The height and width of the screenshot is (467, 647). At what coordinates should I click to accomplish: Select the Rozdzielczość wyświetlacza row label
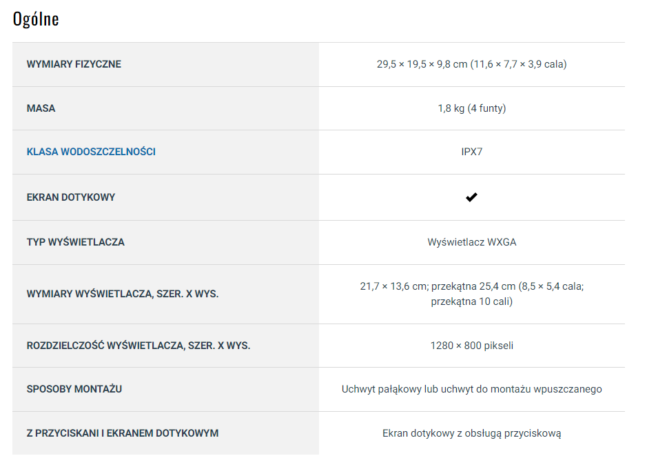pyautogui.click(x=138, y=346)
